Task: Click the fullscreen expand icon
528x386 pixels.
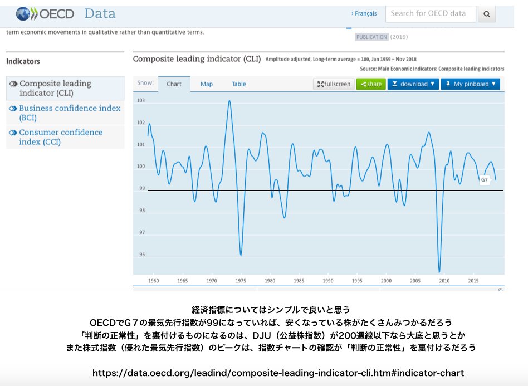Action: 321,84
